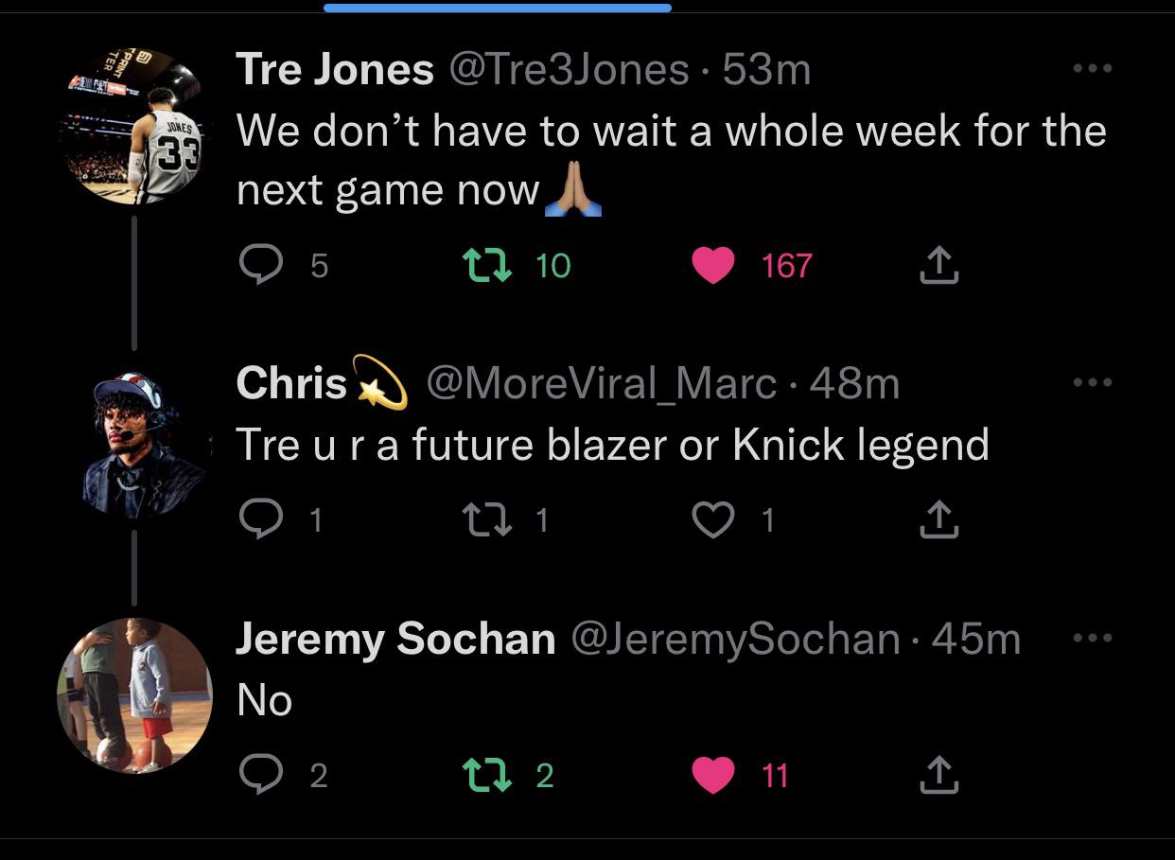Share Chris's tweet
This screenshot has height=860, width=1175.
[939, 519]
